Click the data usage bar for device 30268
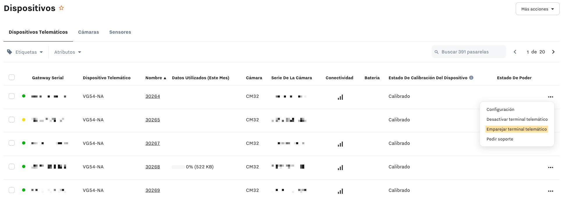Image resolution: width=562 pixels, height=202 pixels. [x=178, y=167]
